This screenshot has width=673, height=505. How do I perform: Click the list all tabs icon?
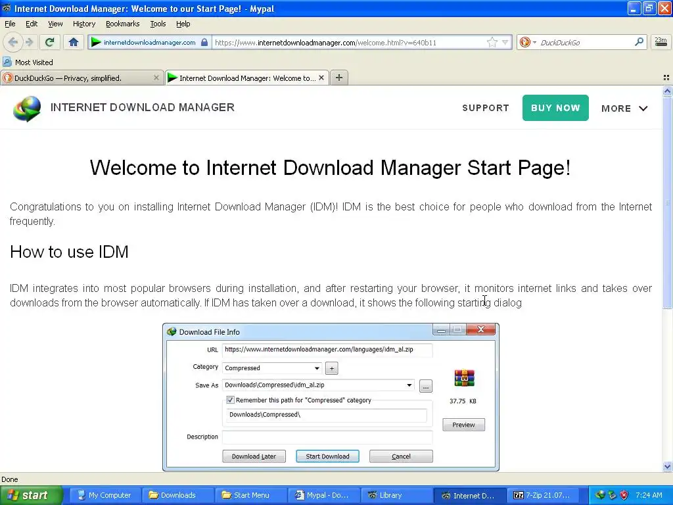pos(666,78)
